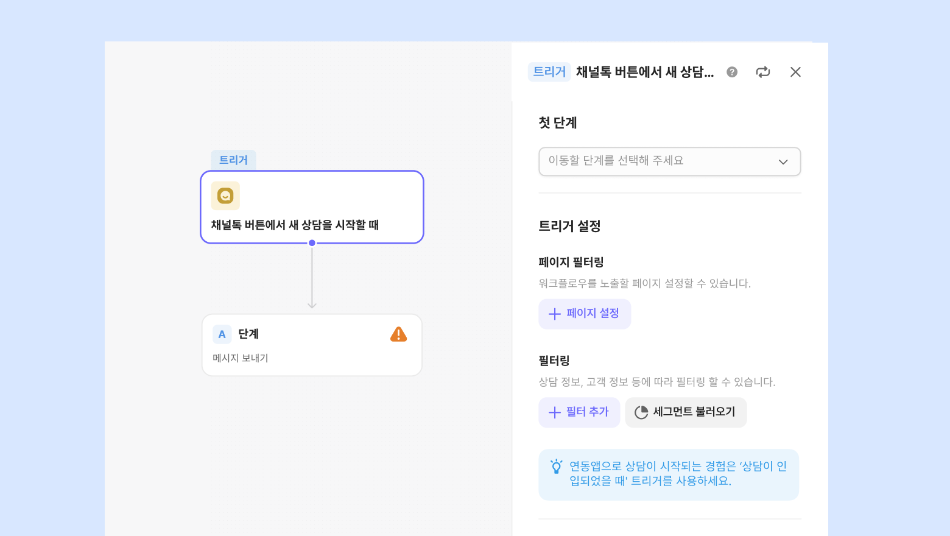Screen dimensions: 950x536
Task: Click the help question mark icon
Action: coord(732,72)
